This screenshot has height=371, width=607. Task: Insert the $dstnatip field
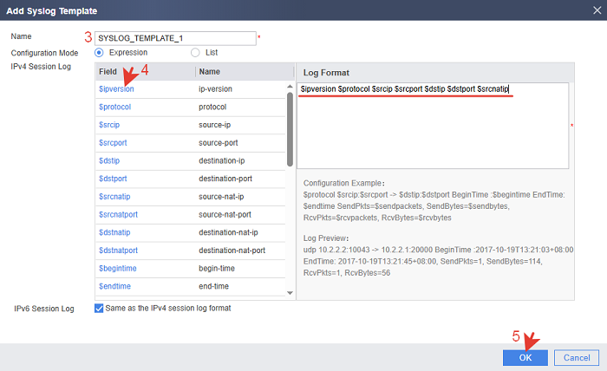114,231
